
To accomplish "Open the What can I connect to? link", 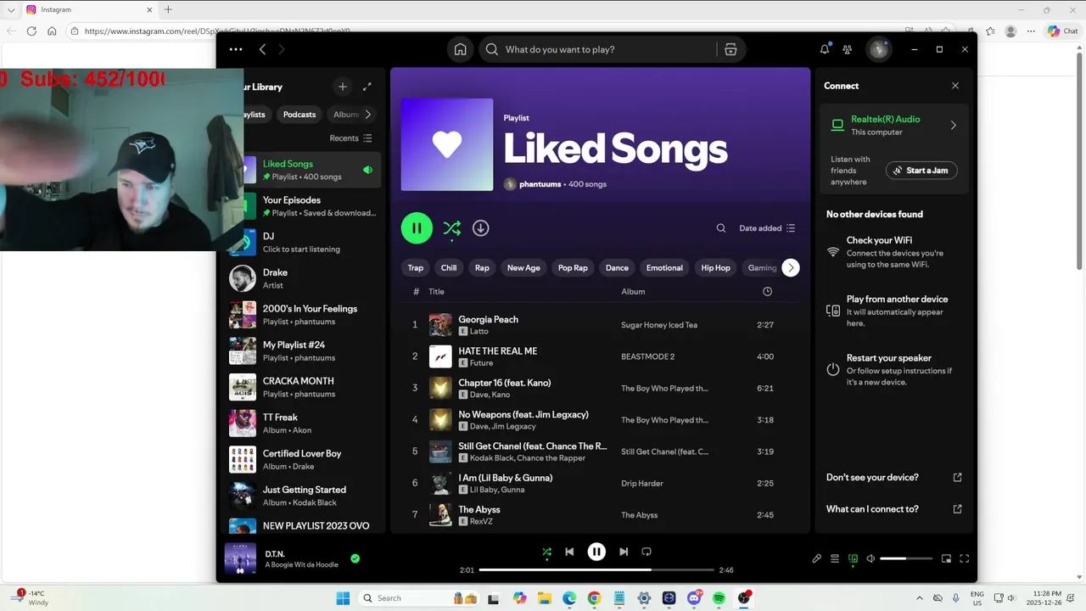I will coord(893,509).
